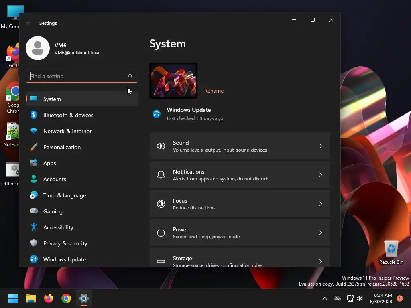Launch Chrome from the taskbar
The image size is (411, 308).
(x=66, y=298)
